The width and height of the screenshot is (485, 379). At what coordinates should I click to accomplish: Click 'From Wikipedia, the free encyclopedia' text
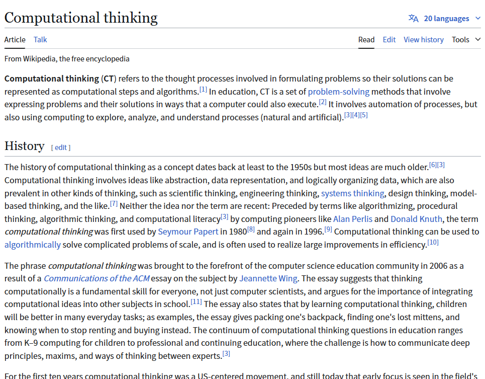click(67, 59)
